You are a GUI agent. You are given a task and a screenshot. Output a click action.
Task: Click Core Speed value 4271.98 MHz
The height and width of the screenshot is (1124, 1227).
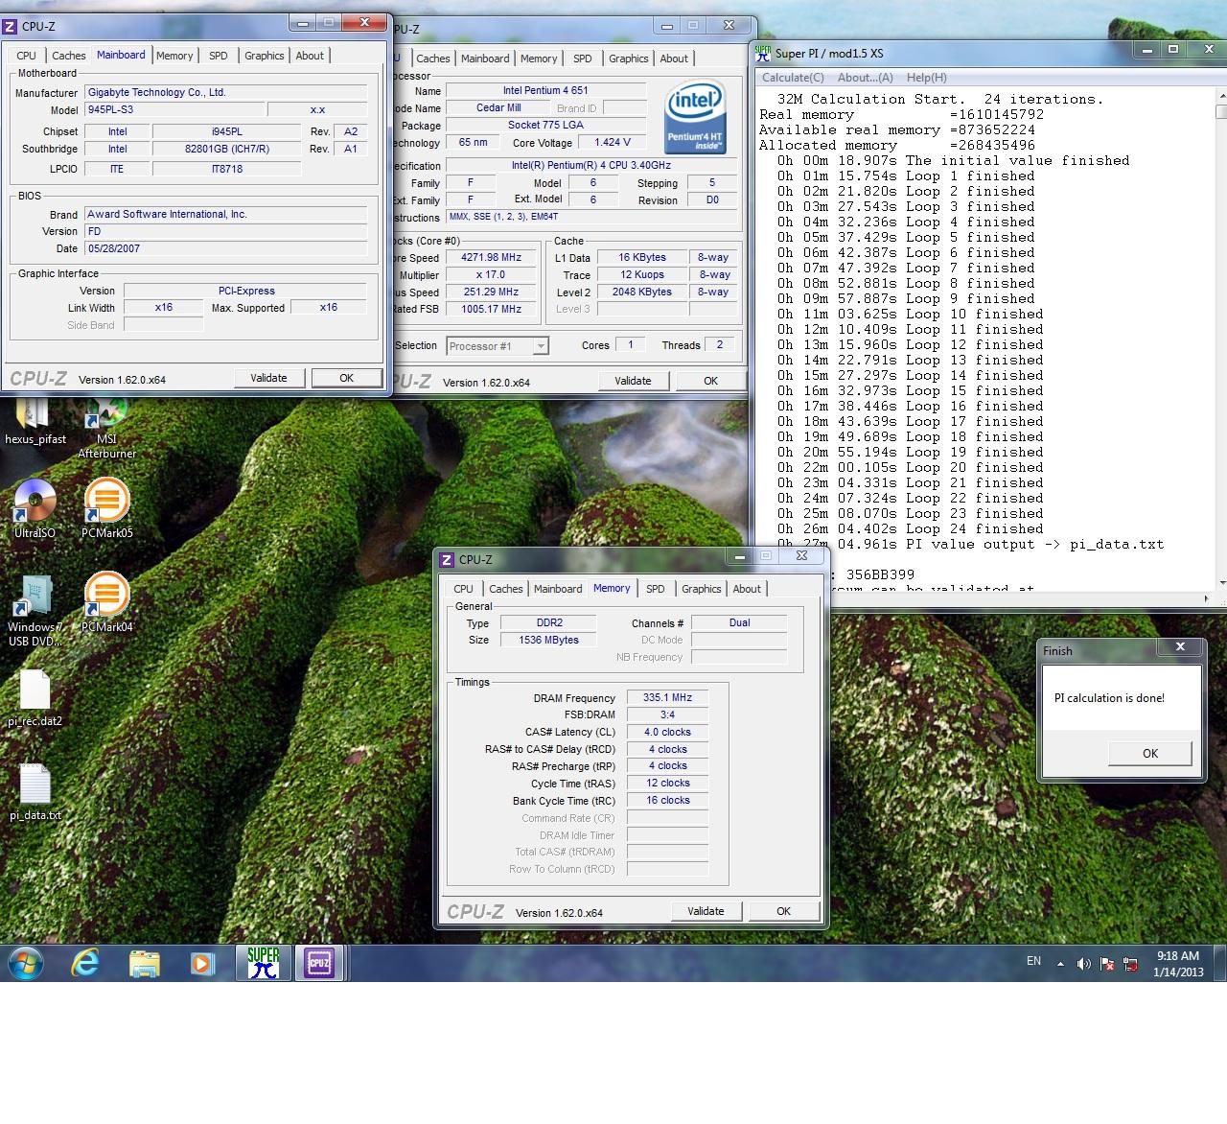pos(492,257)
